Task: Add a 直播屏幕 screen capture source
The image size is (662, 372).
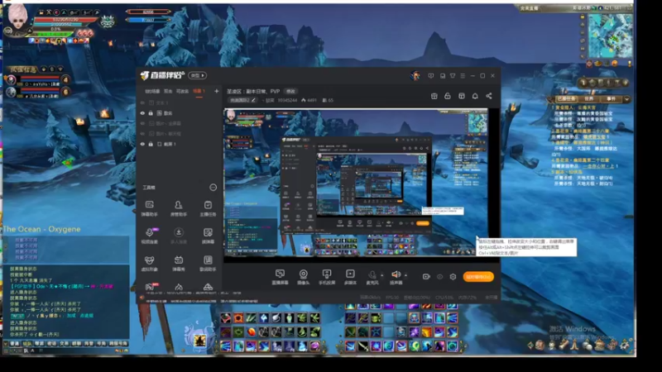Action: click(x=280, y=277)
